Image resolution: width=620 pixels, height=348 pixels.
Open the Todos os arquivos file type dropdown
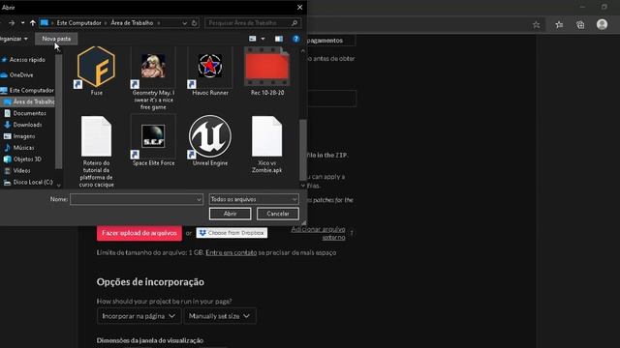pyautogui.click(x=254, y=199)
